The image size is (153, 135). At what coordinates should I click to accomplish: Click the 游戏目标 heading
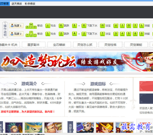pos(98,84)
